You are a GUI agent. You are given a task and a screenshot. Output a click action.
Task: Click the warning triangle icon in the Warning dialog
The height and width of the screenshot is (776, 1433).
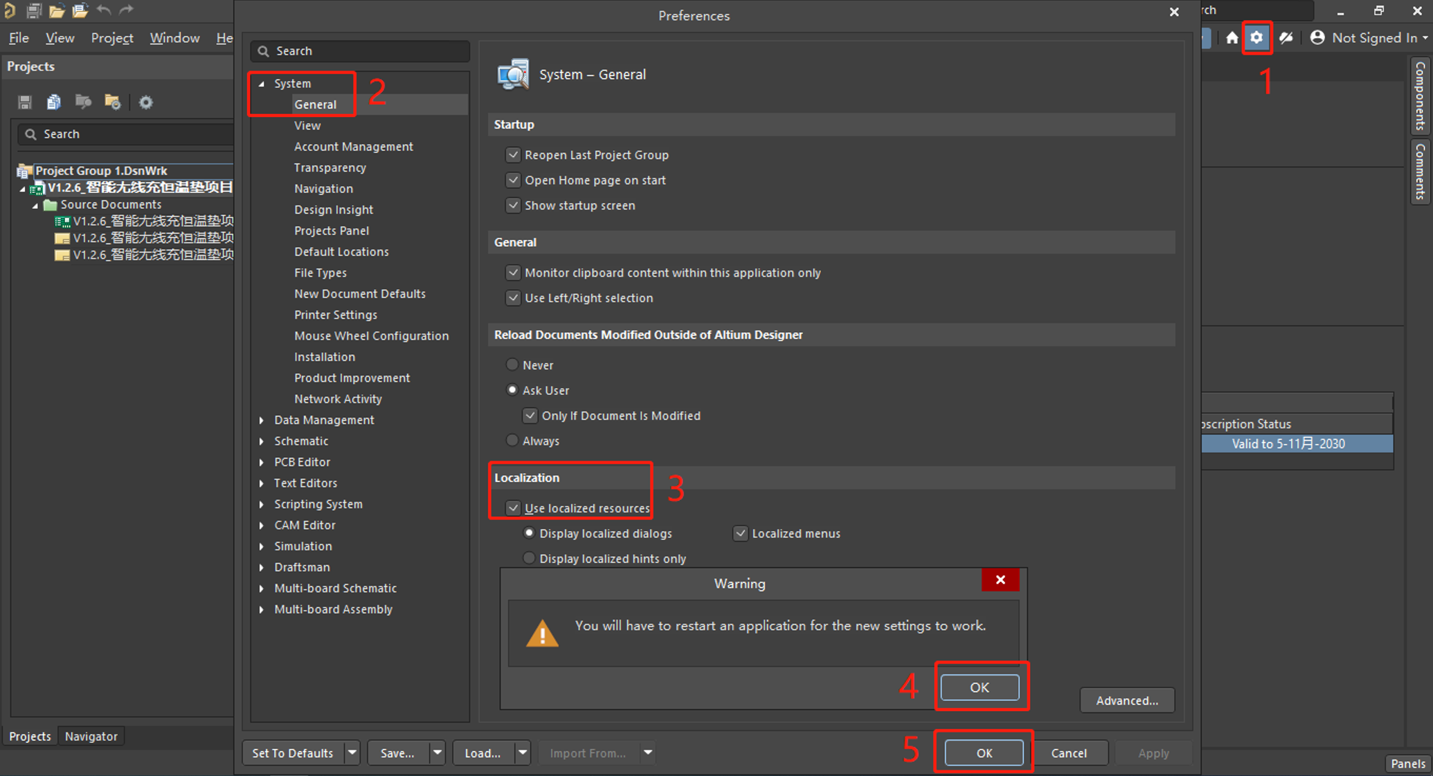[542, 633]
